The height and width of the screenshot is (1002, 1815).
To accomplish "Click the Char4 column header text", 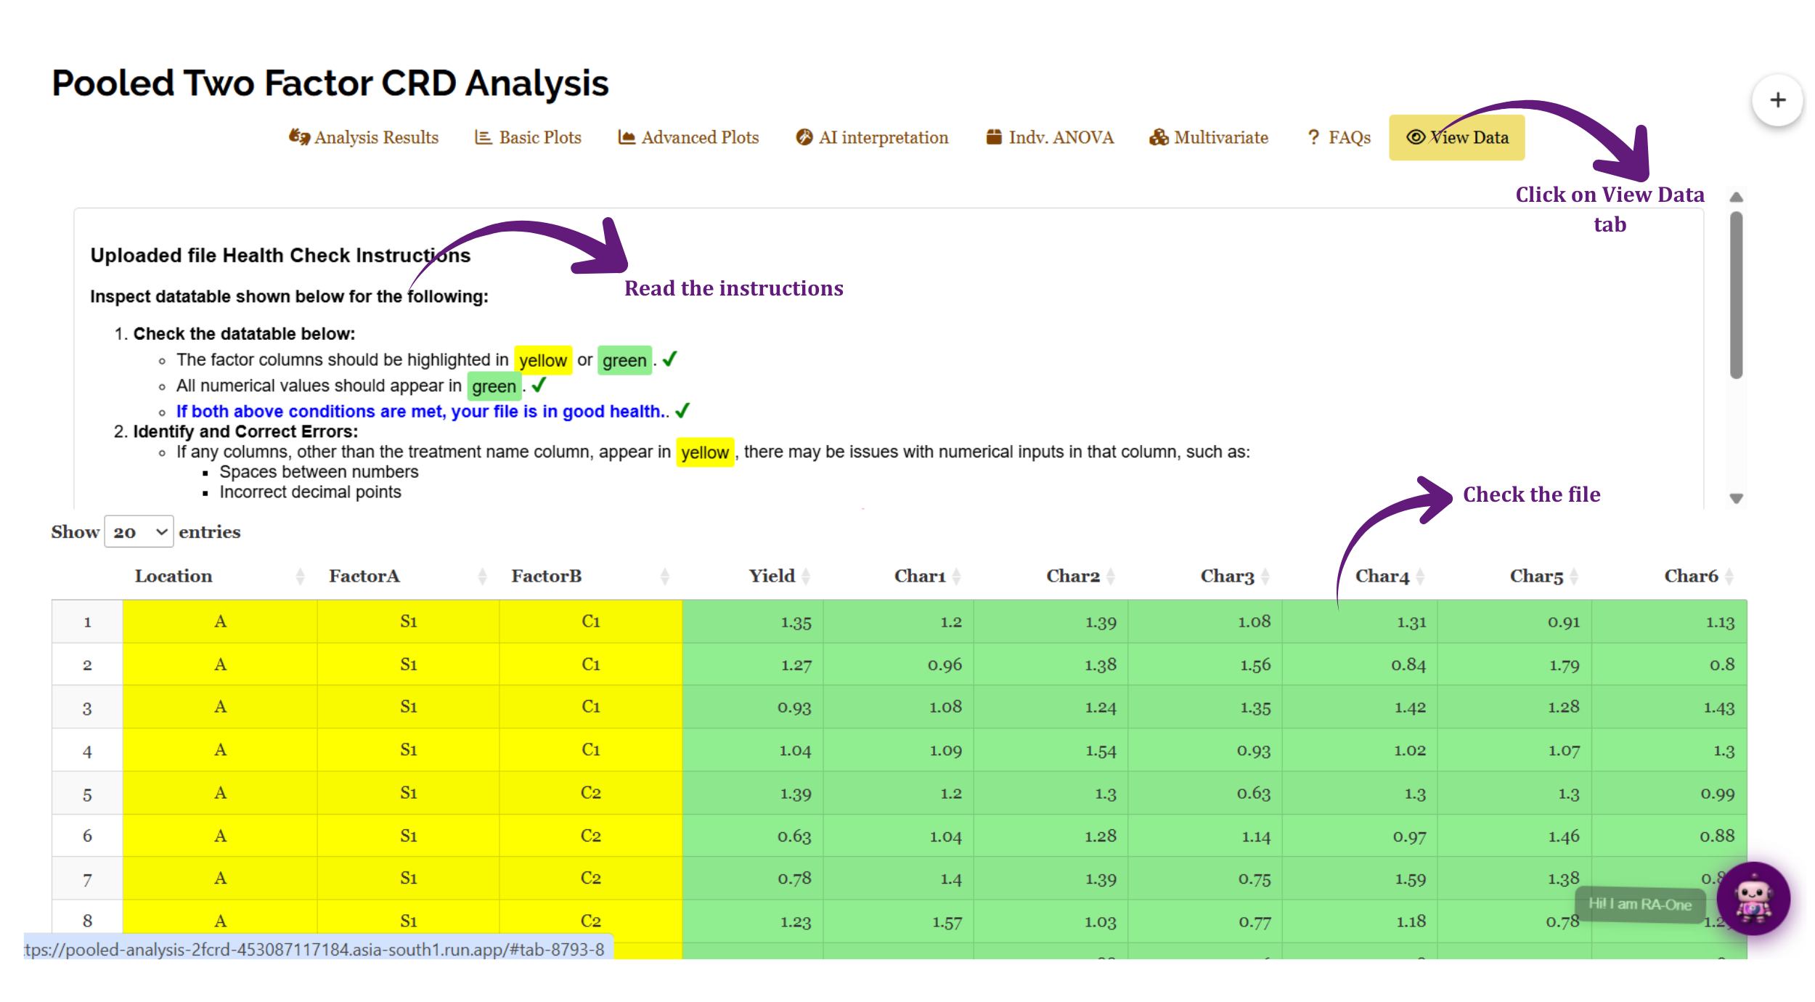I will [1382, 576].
